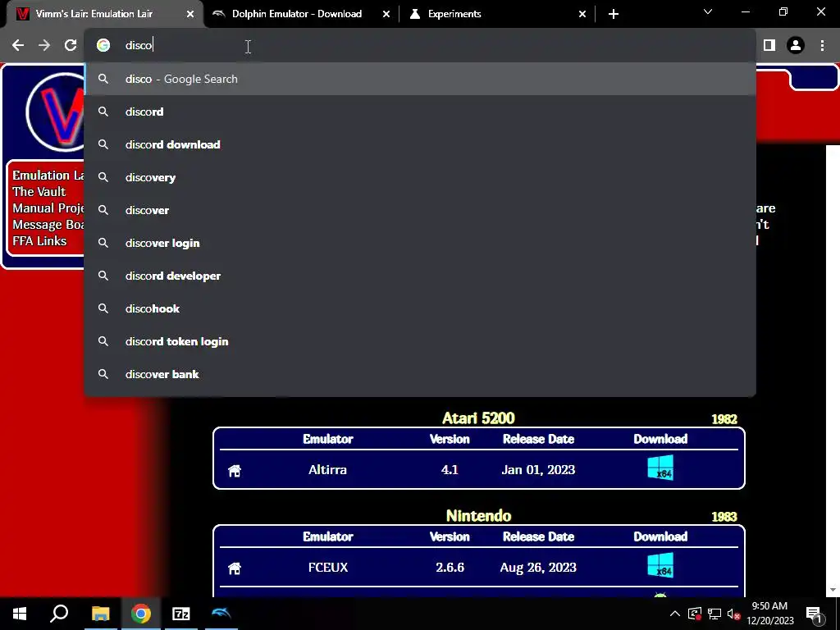Pick the 'discover' suggestion

pyautogui.click(x=420, y=210)
